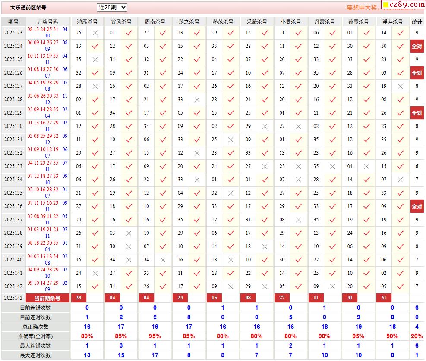Click the 统计 column header
Viewport: 426px width, 361px height.
point(417,22)
